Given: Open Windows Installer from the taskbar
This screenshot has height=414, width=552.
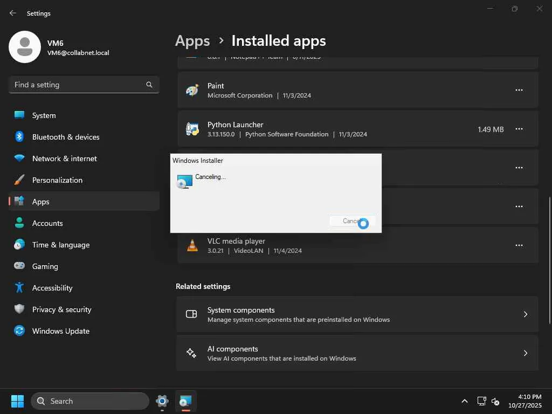Looking at the screenshot, I should [185, 401].
